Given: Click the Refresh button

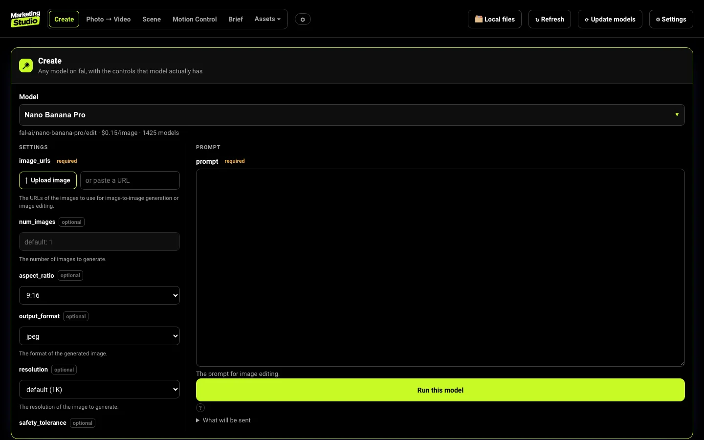Looking at the screenshot, I should 550,19.
